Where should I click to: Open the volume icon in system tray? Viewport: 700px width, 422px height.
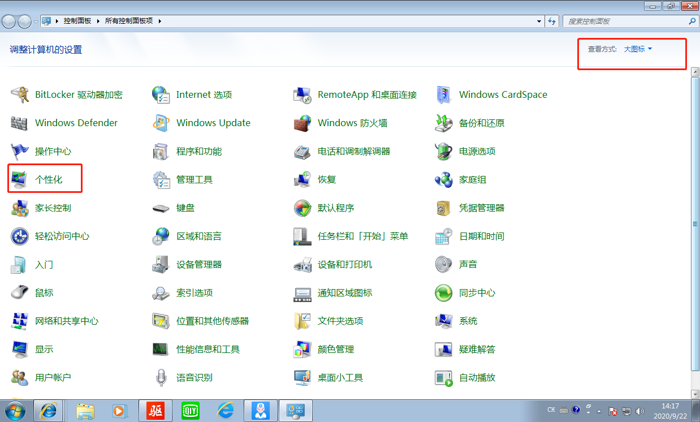click(640, 411)
